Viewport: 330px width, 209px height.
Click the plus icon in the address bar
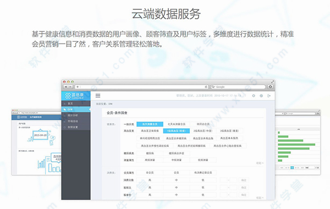78,87
